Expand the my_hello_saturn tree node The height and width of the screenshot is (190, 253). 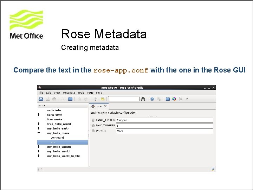coord(39,147)
